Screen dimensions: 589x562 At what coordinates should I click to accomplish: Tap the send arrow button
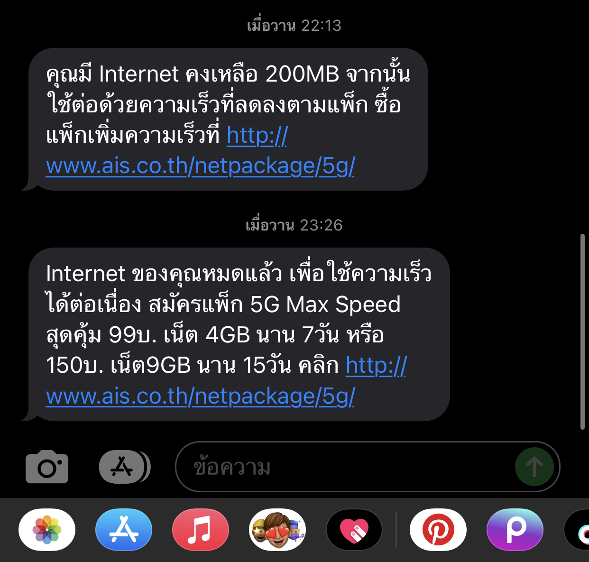click(534, 467)
